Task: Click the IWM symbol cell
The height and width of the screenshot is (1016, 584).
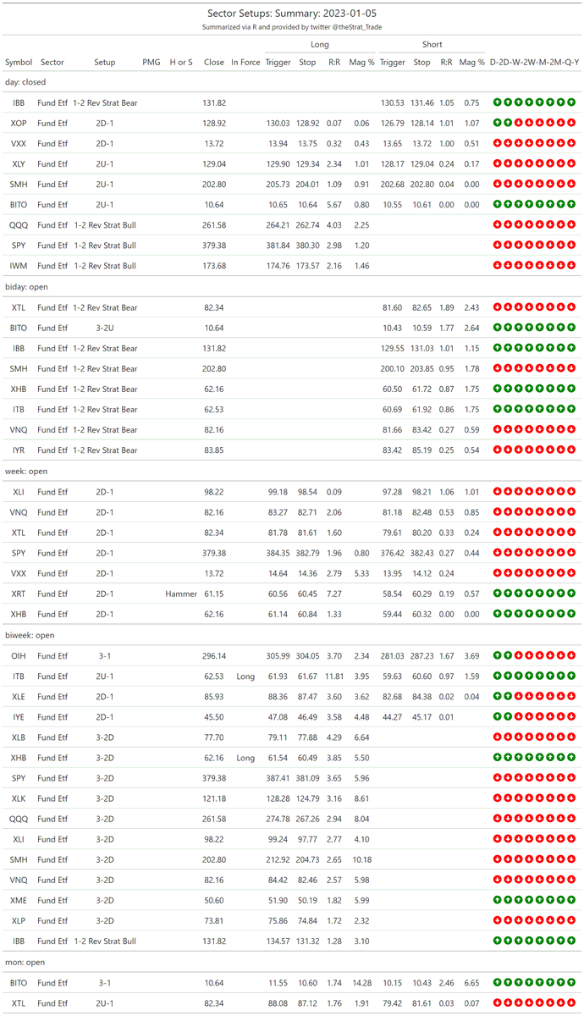Action: 19,266
